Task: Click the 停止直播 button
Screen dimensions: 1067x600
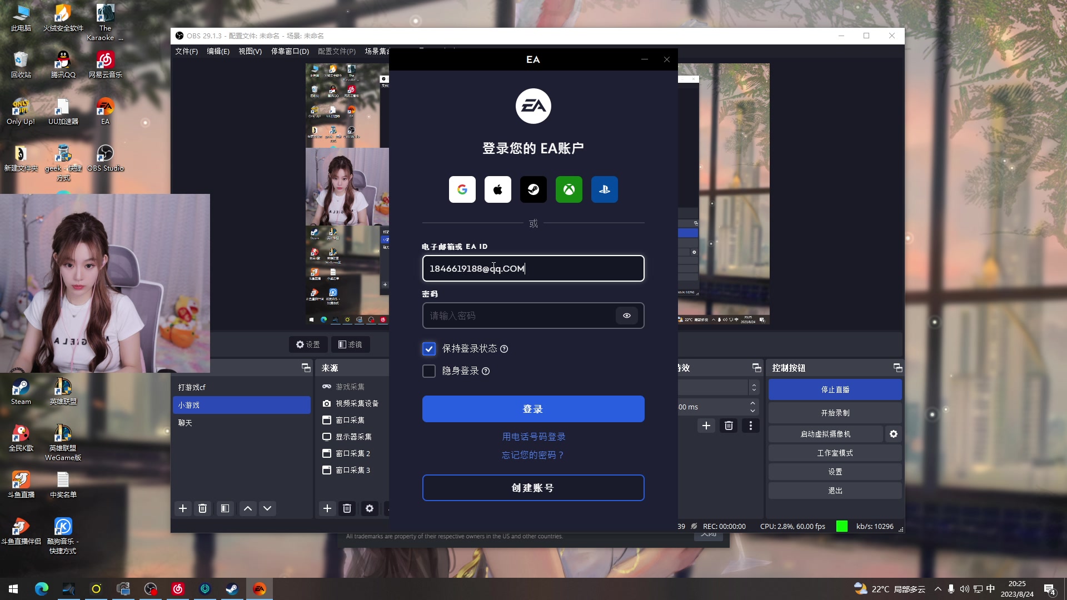Action: pyautogui.click(x=835, y=389)
